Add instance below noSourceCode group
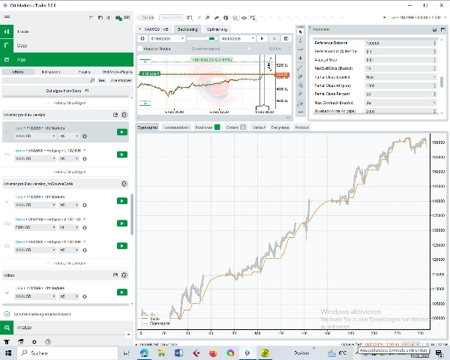This screenshot has width=450, height=360. (66, 263)
